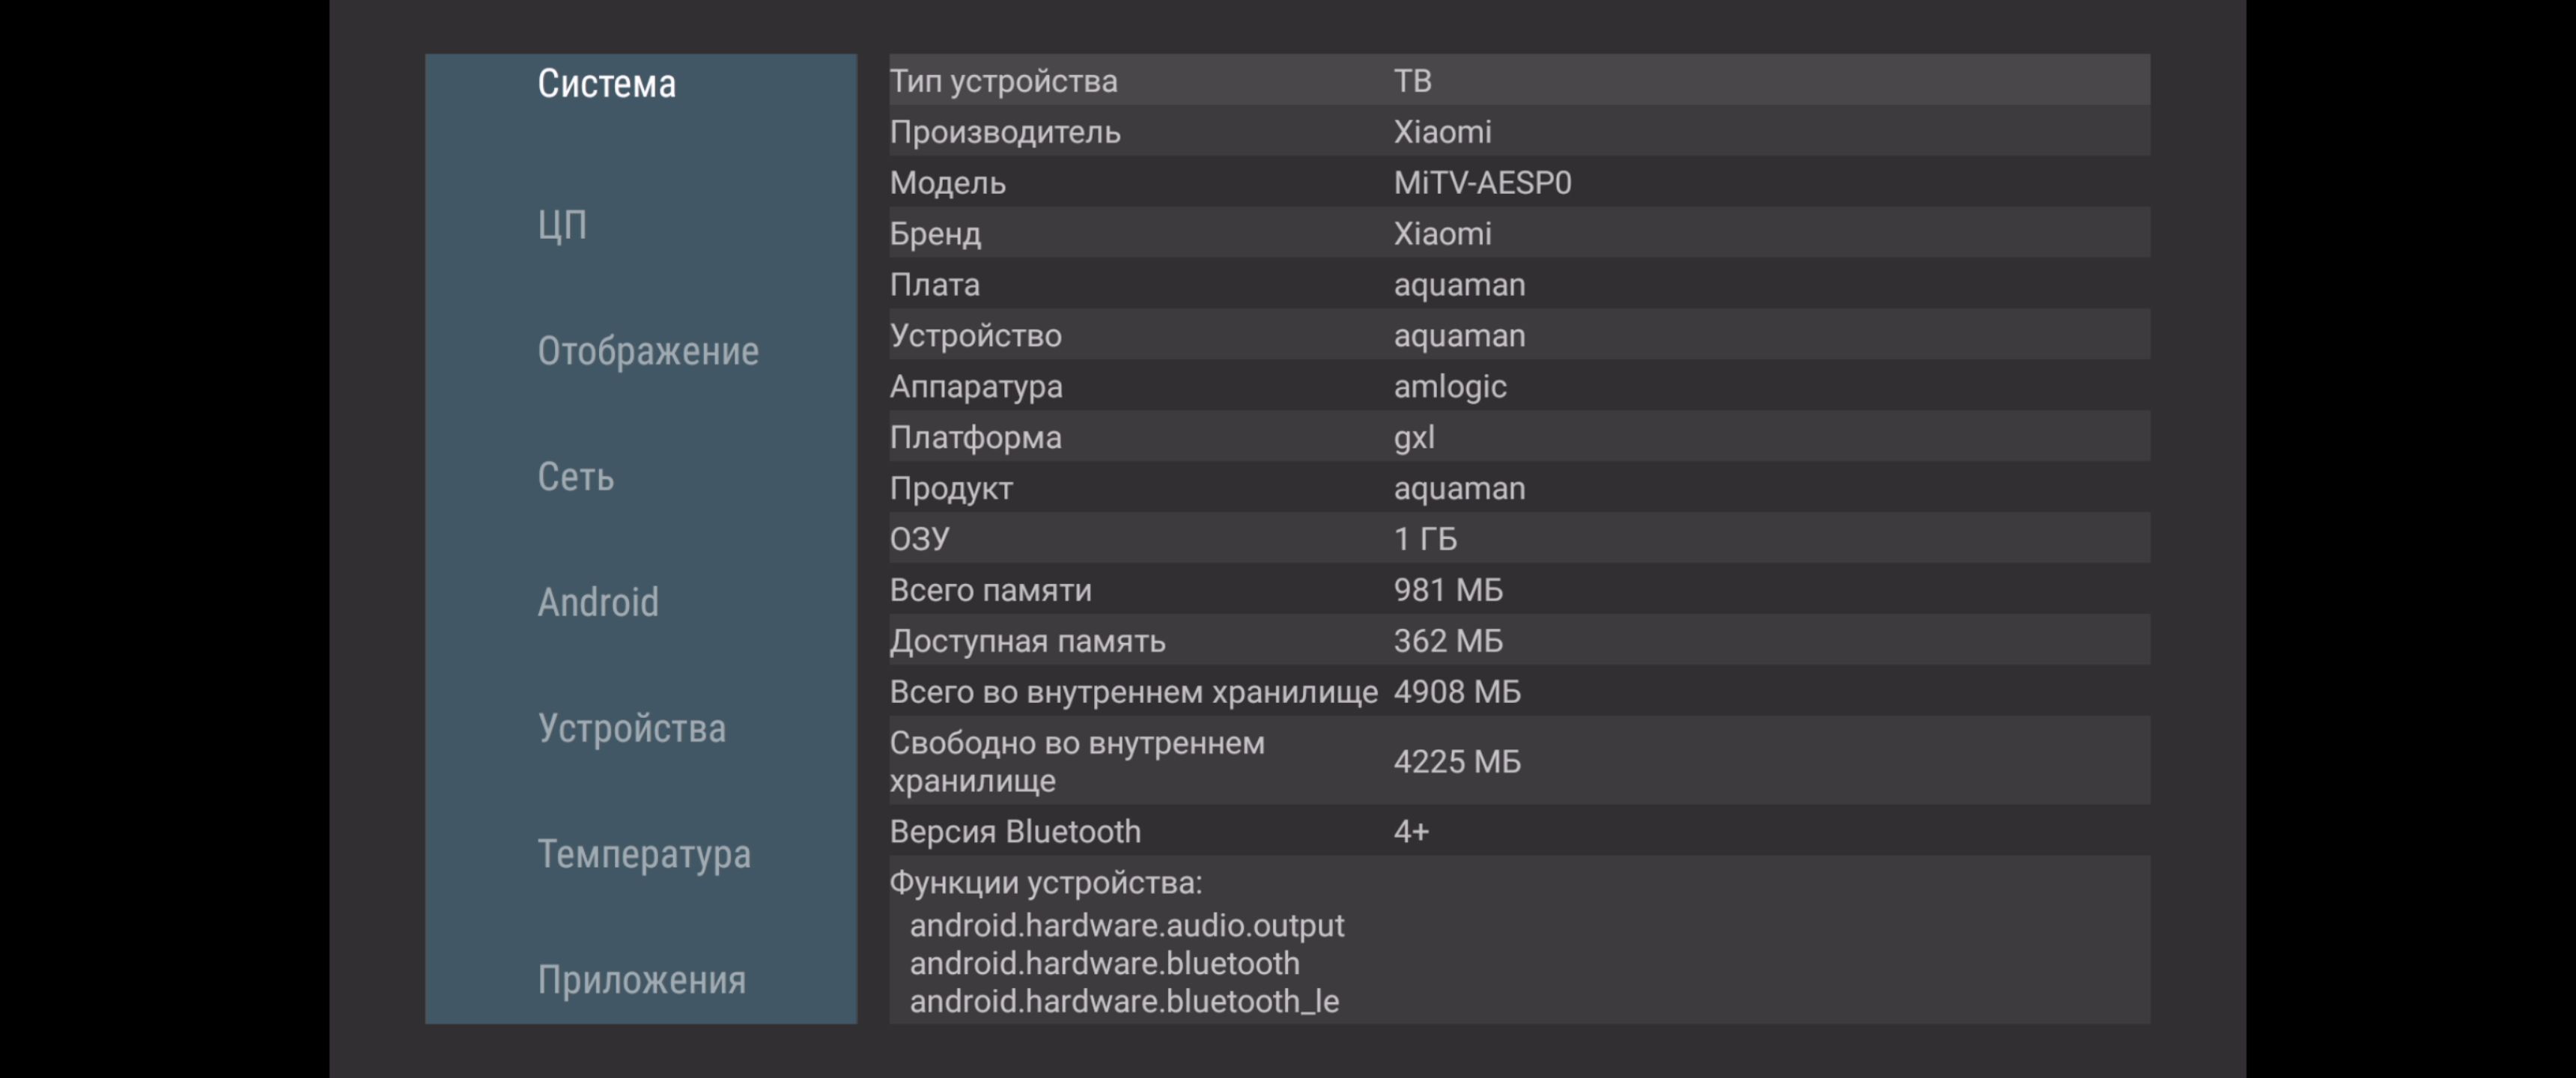
Task: Select the Температура section
Action: (x=644, y=855)
